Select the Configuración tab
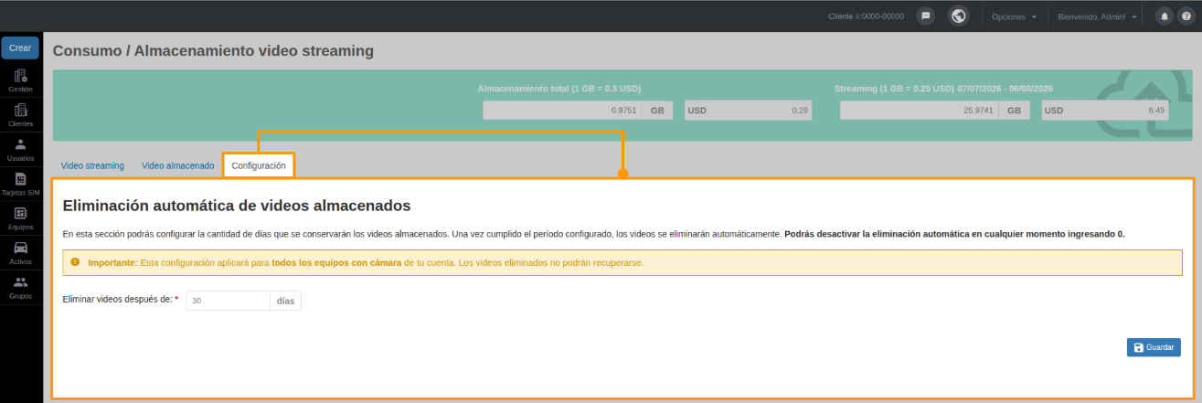Screen dimensions: 1202x403 259,165
